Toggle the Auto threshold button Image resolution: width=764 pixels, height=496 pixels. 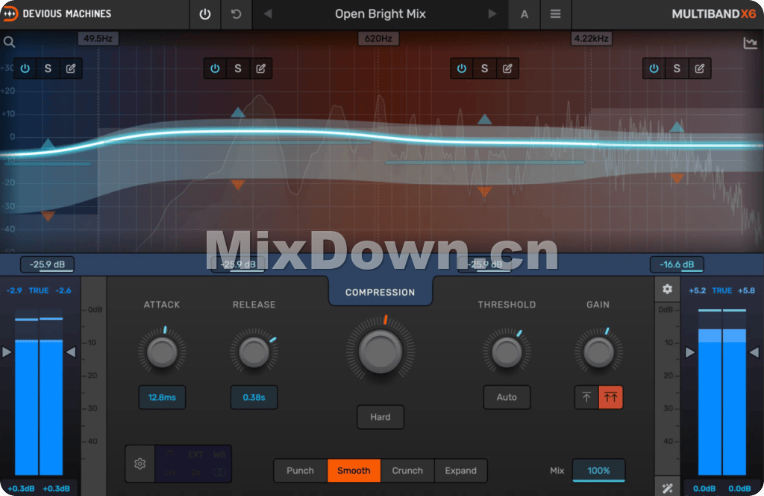tap(507, 397)
